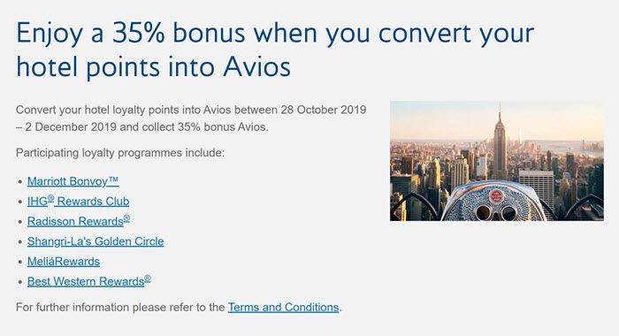Follow the IHG Rewards Club link

(x=78, y=201)
